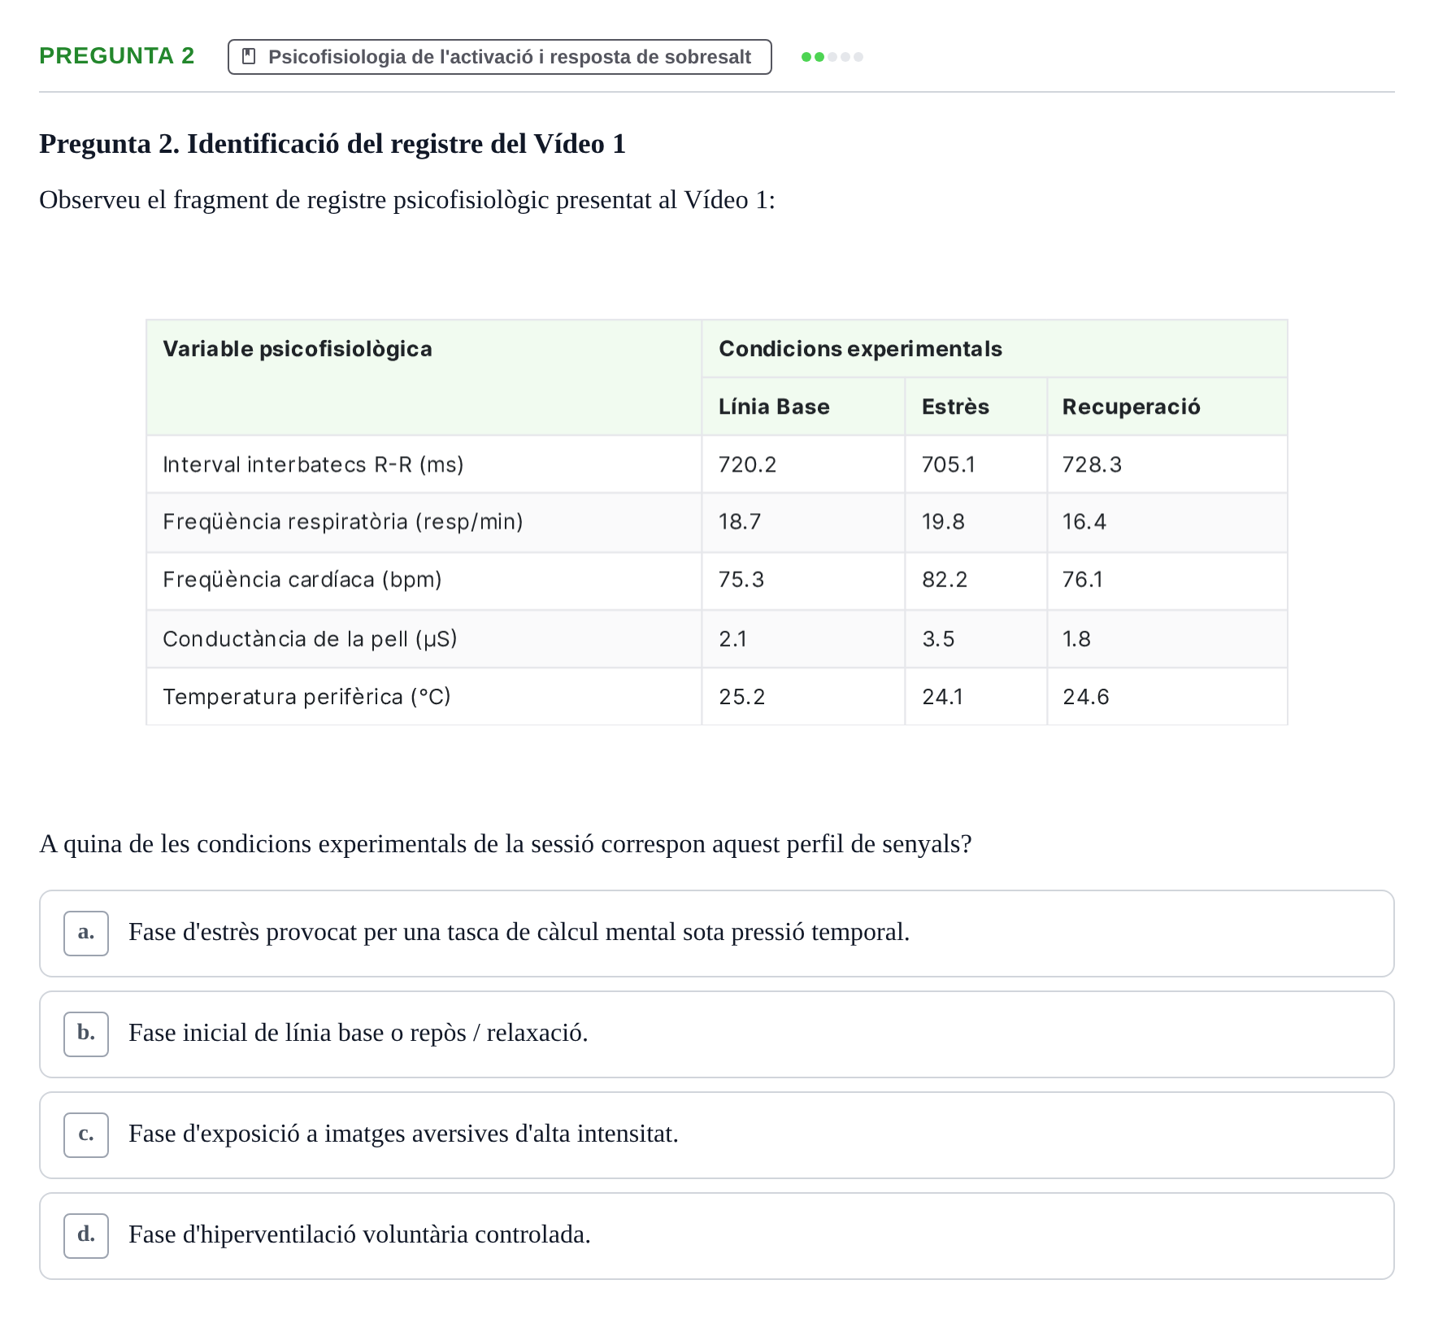1434x1319 pixels.
Task: Click the 'Interval interbatecs R-R (ms)' row label
Action: coord(313,464)
